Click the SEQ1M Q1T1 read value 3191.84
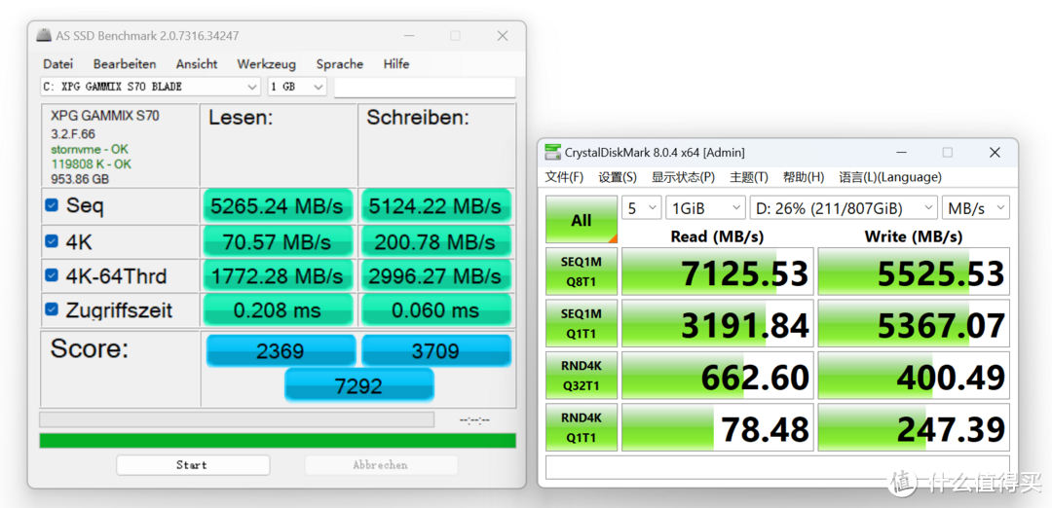 (717, 323)
